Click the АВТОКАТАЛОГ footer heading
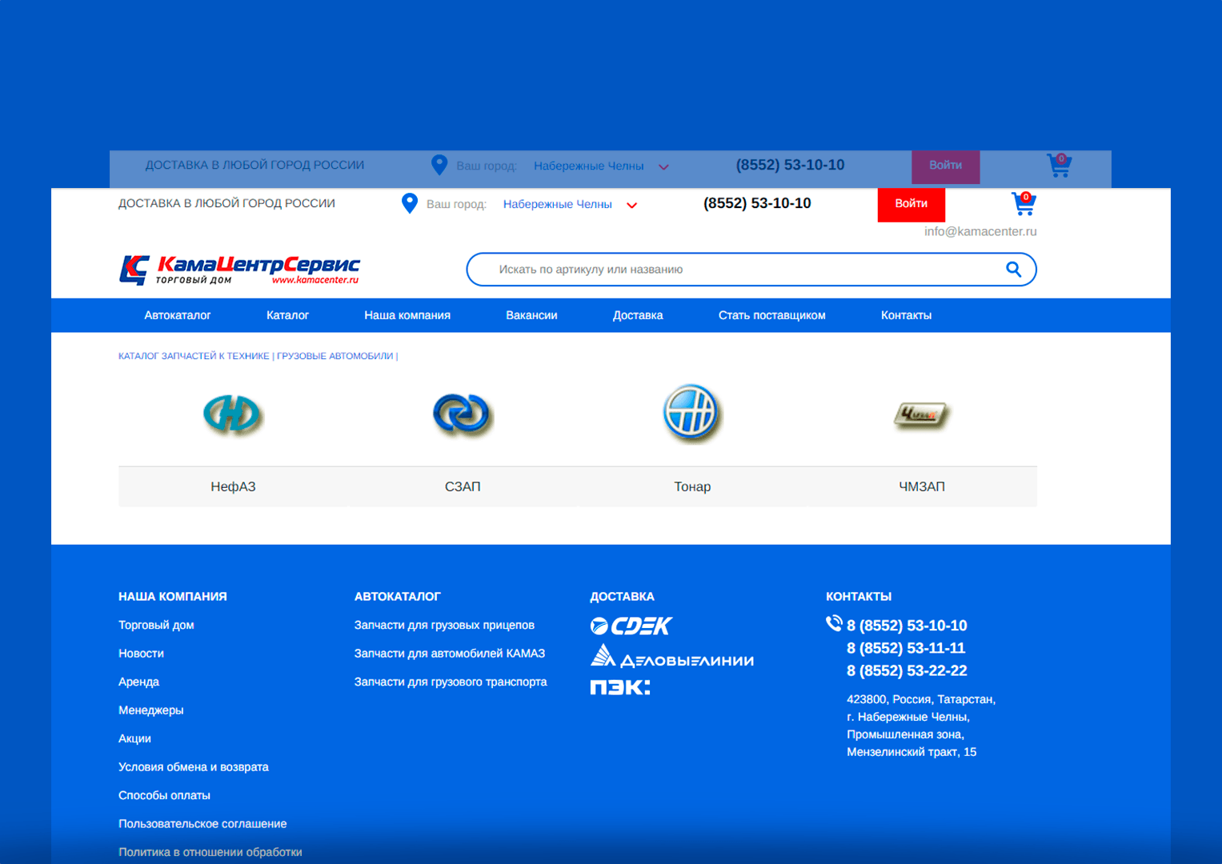This screenshot has width=1222, height=864. (398, 597)
